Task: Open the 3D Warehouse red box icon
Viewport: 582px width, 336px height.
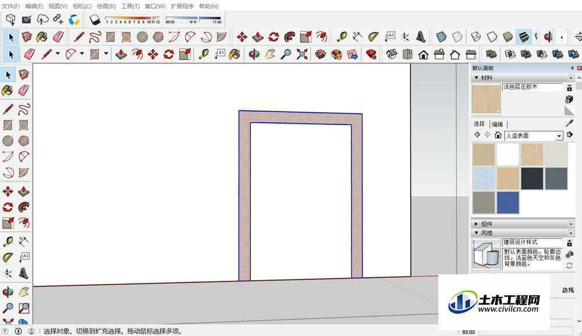Action: [321, 55]
